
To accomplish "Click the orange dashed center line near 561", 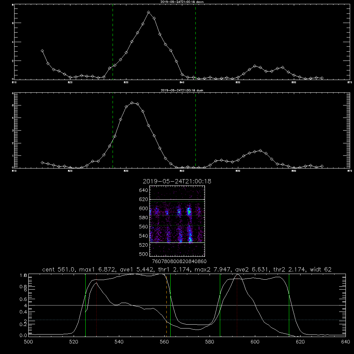I will [167, 305].
